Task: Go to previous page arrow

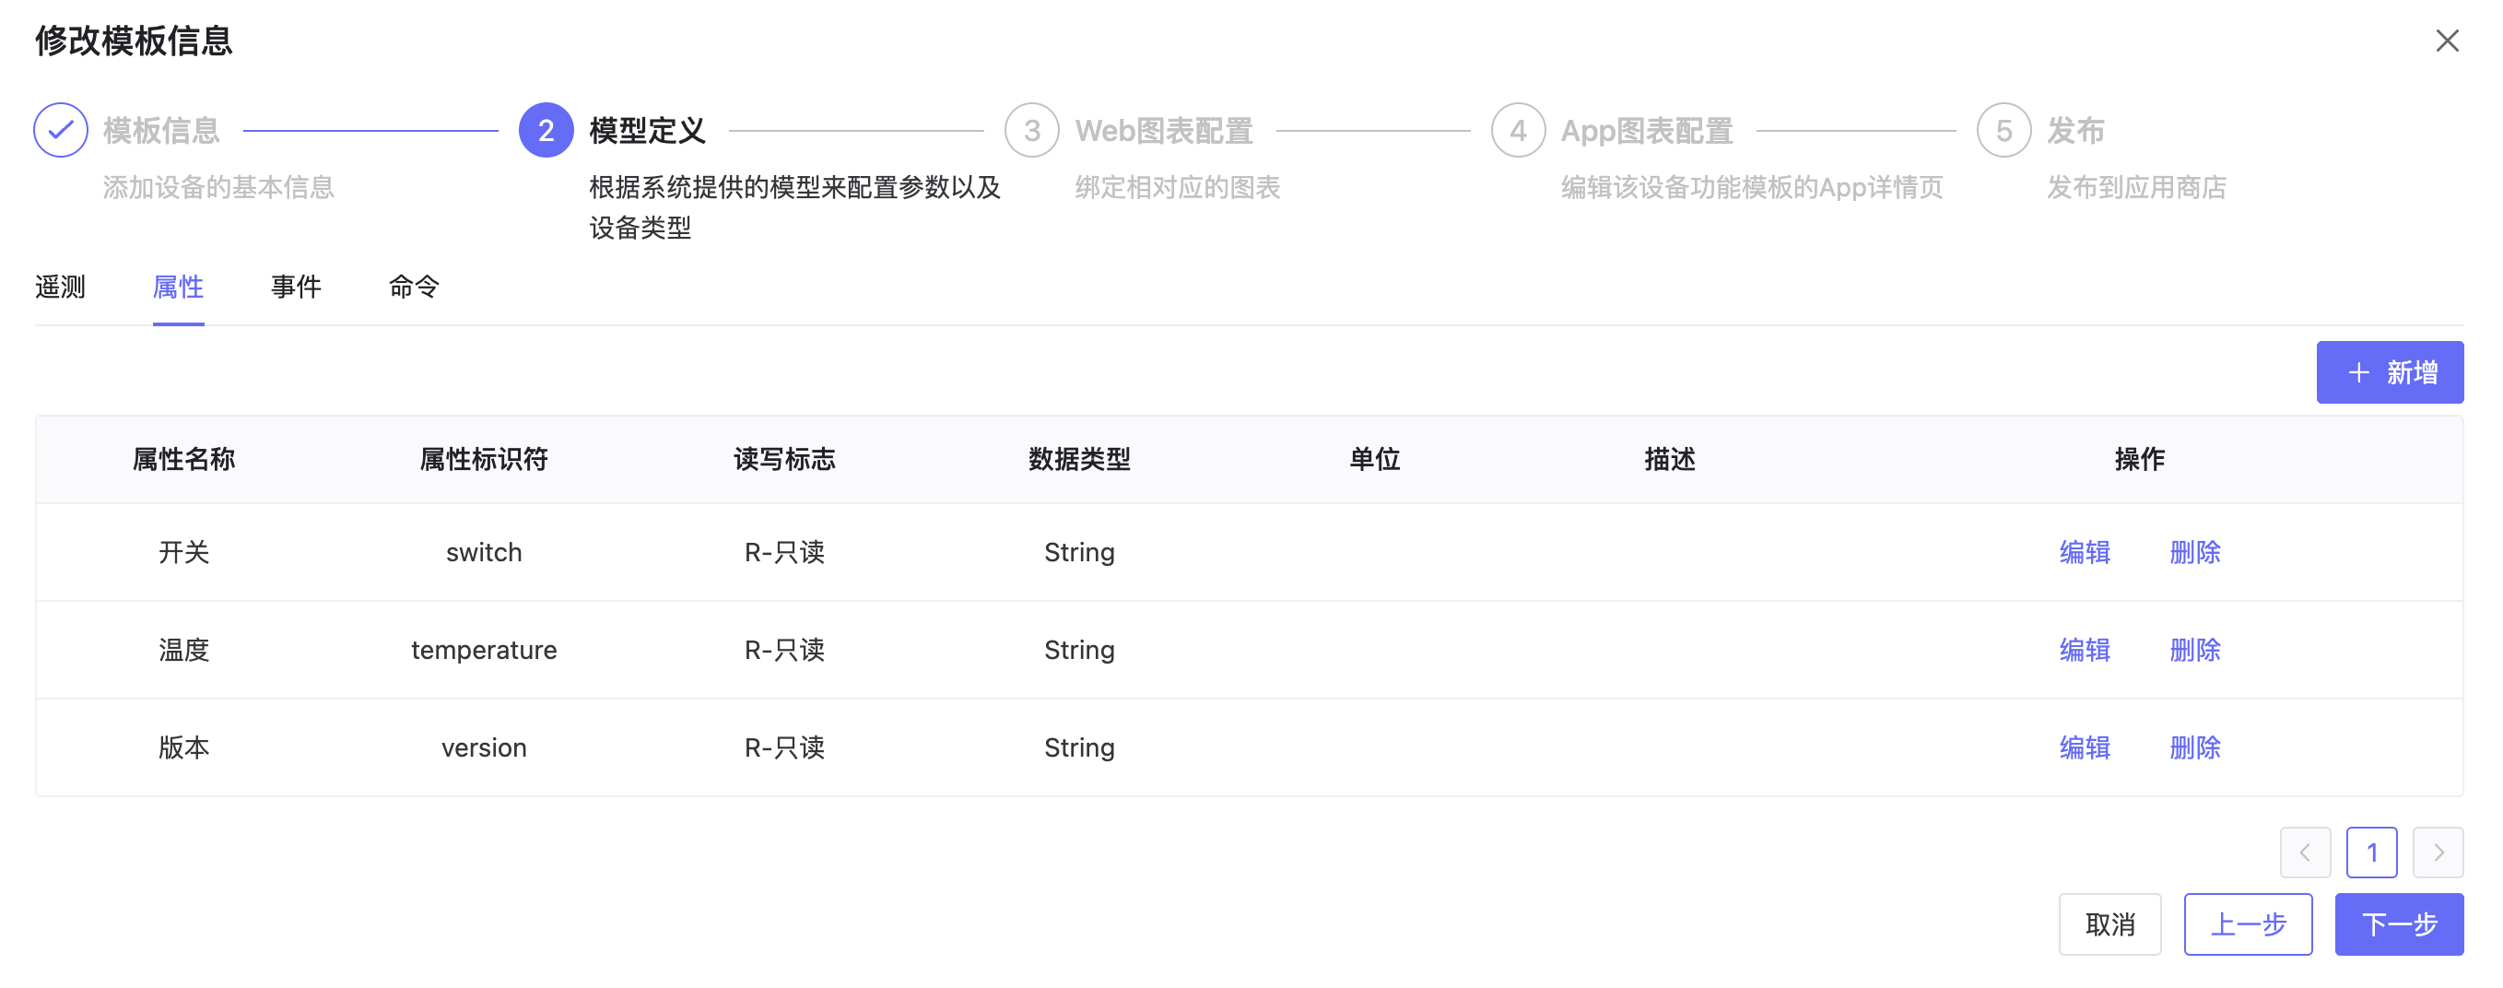Action: coord(2305,852)
